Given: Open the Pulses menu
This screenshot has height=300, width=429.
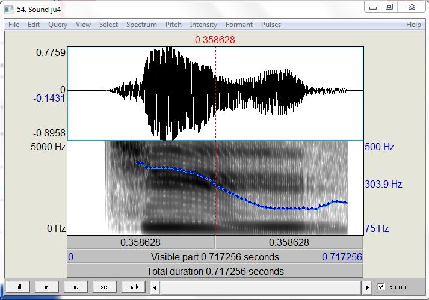Looking at the screenshot, I should coord(271,25).
